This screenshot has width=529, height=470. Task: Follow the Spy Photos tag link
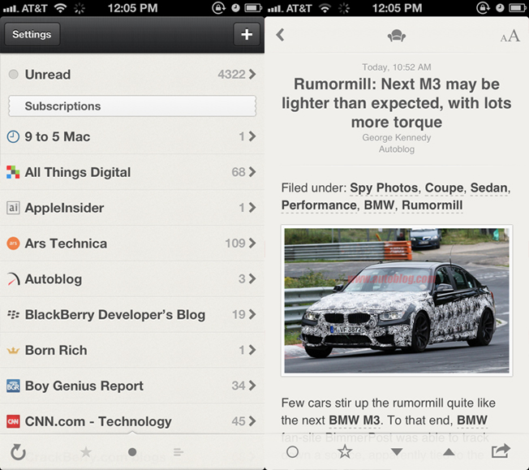384,188
